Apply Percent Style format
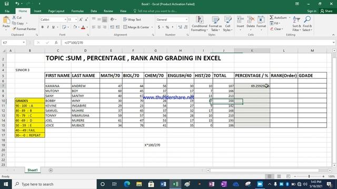This screenshot has width=337, height=189. (x=167, y=27)
